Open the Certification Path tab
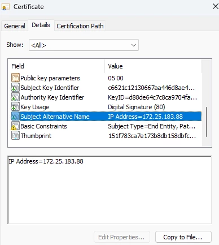 click(x=80, y=26)
